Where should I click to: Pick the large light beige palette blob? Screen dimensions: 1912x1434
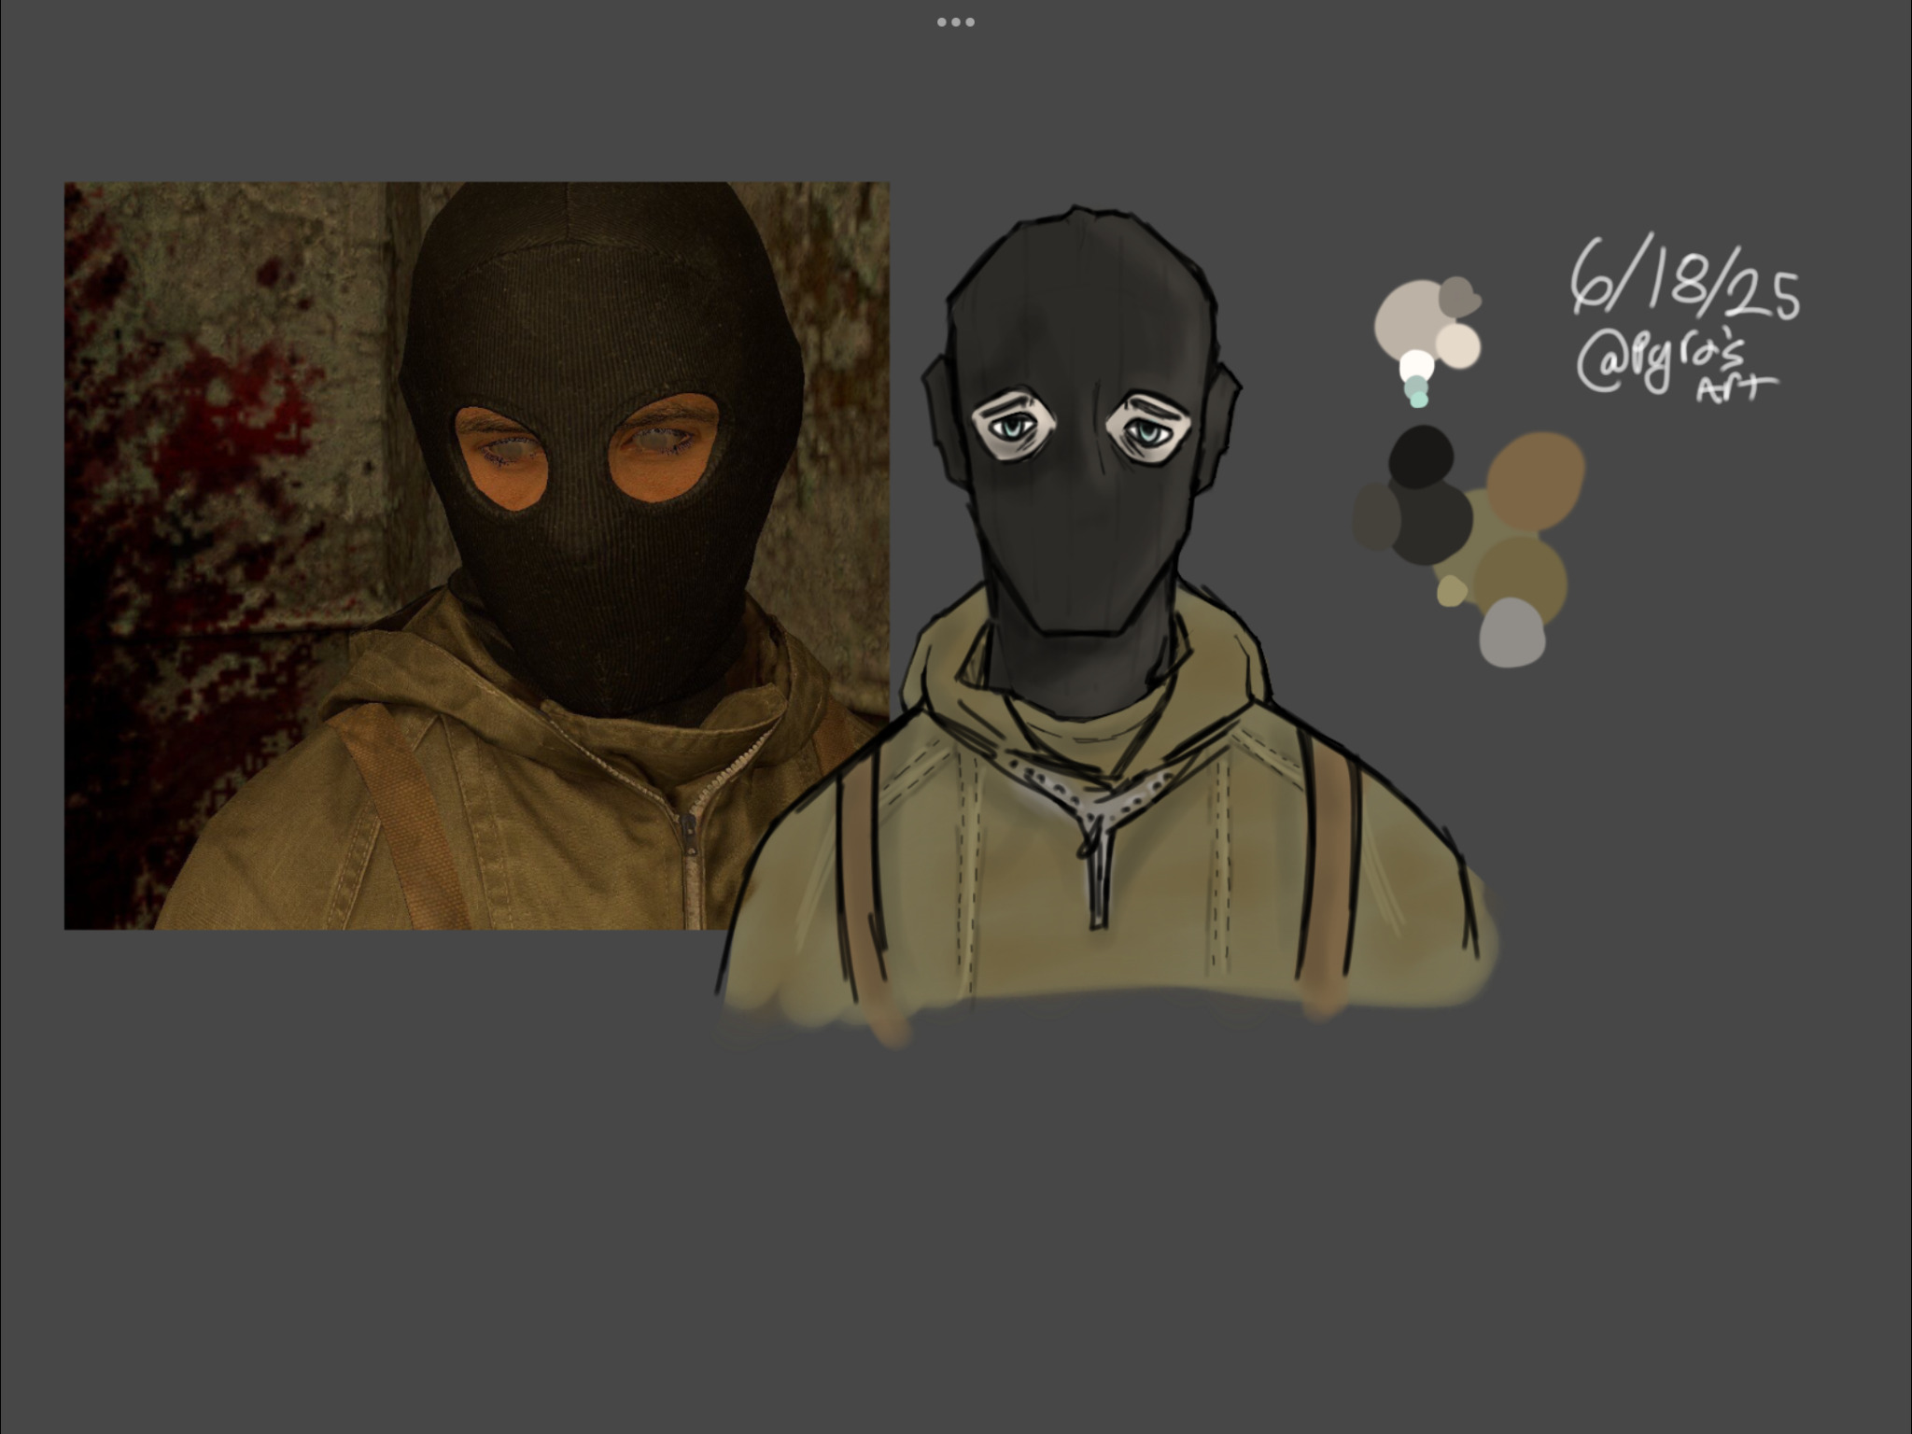pyautogui.click(x=1410, y=320)
